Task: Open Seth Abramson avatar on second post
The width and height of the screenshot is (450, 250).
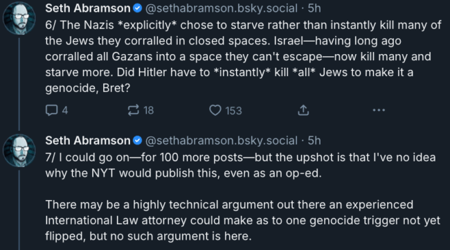Action: click(x=19, y=150)
